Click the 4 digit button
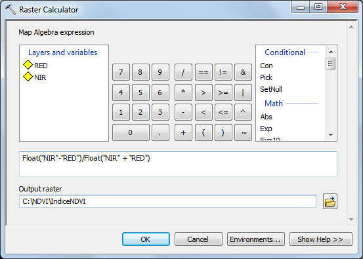Screen dimensions: 363x259 [x=121, y=92]
